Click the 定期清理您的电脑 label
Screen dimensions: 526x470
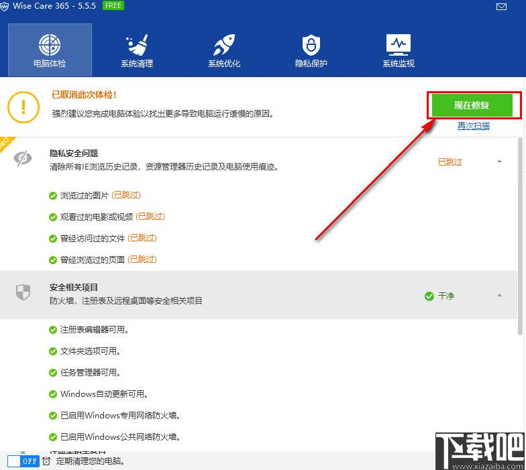pos(91,461)
